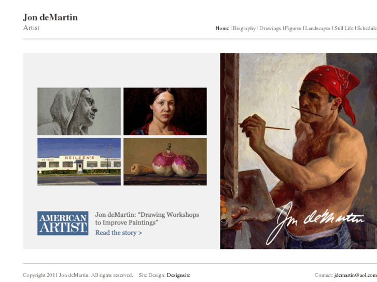Open the Schedule link in navigation
Screen dimensions: 377x282
[x=367, y=28]
